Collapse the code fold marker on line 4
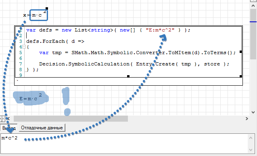The height and width of the screenshot is (156, 257). 24,47
